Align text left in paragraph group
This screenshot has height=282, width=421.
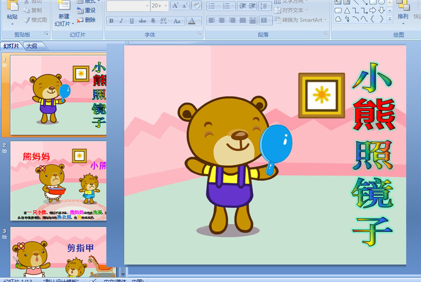212,20
